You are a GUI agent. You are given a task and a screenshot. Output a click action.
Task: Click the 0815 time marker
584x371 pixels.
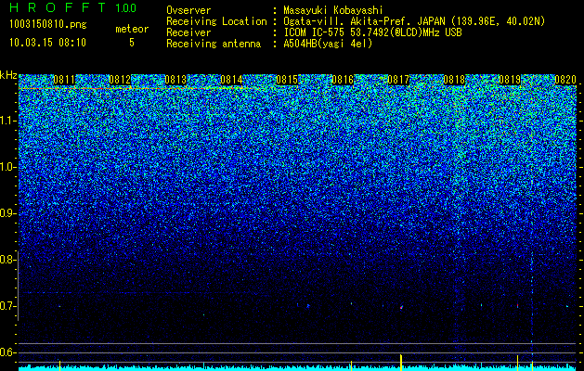(287, 80)
